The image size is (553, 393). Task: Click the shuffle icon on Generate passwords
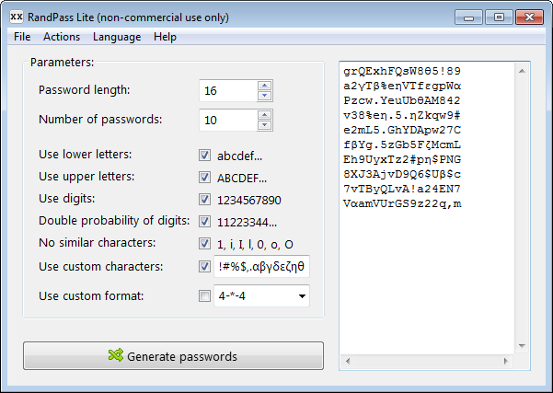(x=115, y=356)
